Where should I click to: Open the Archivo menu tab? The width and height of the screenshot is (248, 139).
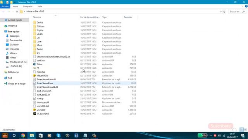point(5,7)
